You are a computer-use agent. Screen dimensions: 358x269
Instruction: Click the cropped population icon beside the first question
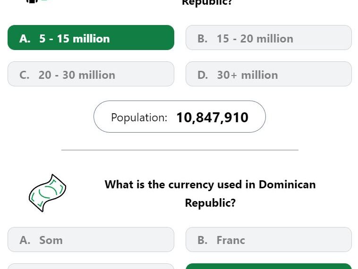coord(36,1)
